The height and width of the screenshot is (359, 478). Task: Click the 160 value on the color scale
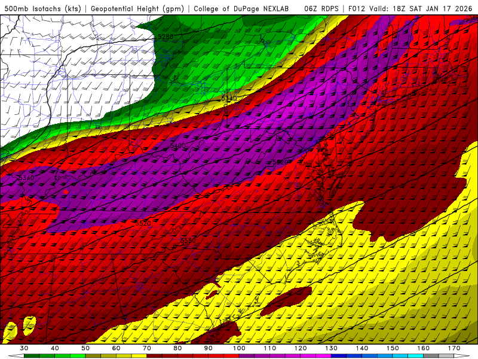click(x=424, y=348)
